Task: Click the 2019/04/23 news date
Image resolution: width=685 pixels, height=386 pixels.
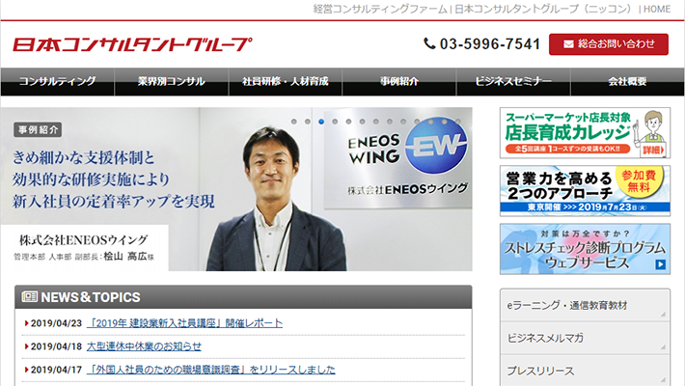Action: click(56, 323)
